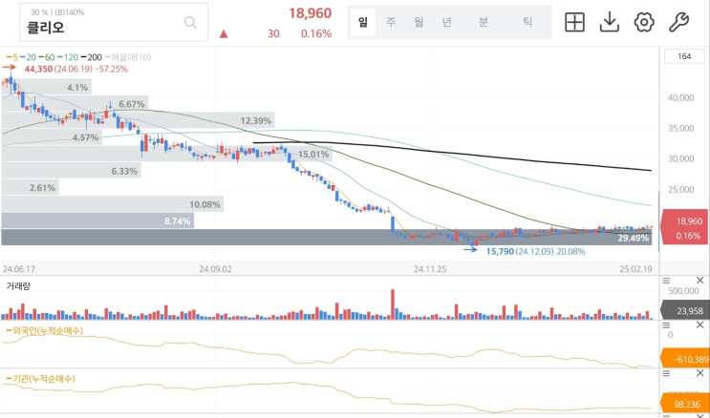Click the 6.33% volume profile bar

pyautogui.click(x=71, y=171)
